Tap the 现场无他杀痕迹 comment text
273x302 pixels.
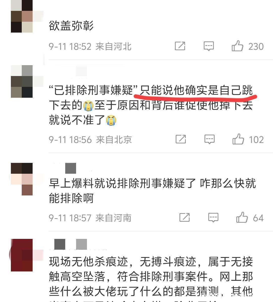pos(151,279)
